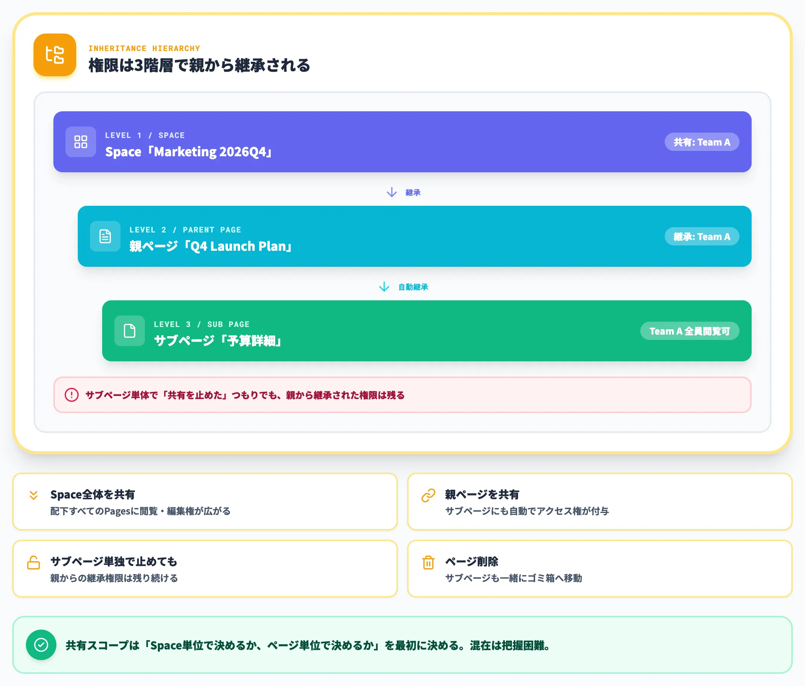The height and width of the screenshot is (686, 805).
Task: Click the orange hierarchy tree icon
Action: [55, 55]
